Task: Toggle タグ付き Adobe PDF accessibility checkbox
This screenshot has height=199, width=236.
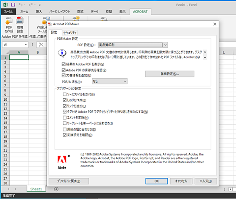Action: coord(64,112)
